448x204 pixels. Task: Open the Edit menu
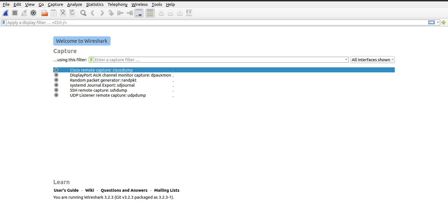point(17,4)
